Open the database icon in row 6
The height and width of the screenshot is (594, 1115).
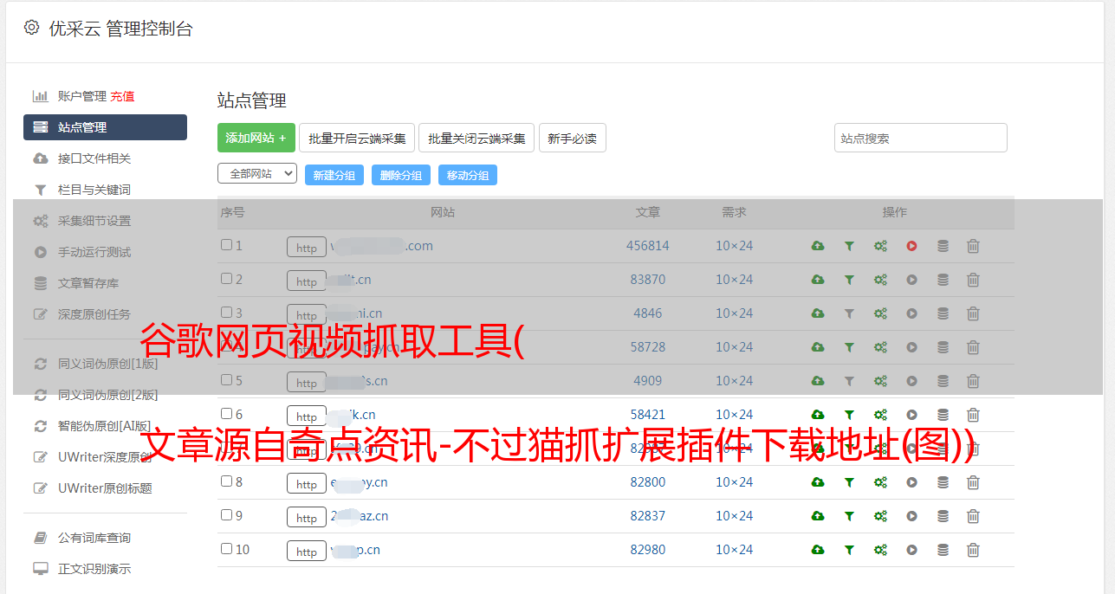(x=943, y=415)
